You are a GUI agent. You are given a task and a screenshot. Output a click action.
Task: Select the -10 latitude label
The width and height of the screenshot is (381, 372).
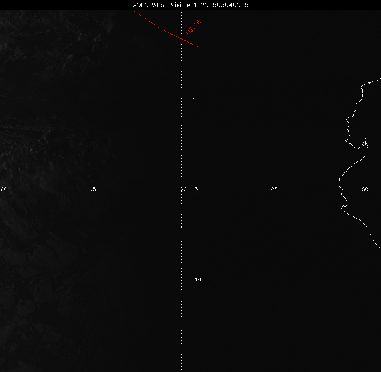pos(195,280)
